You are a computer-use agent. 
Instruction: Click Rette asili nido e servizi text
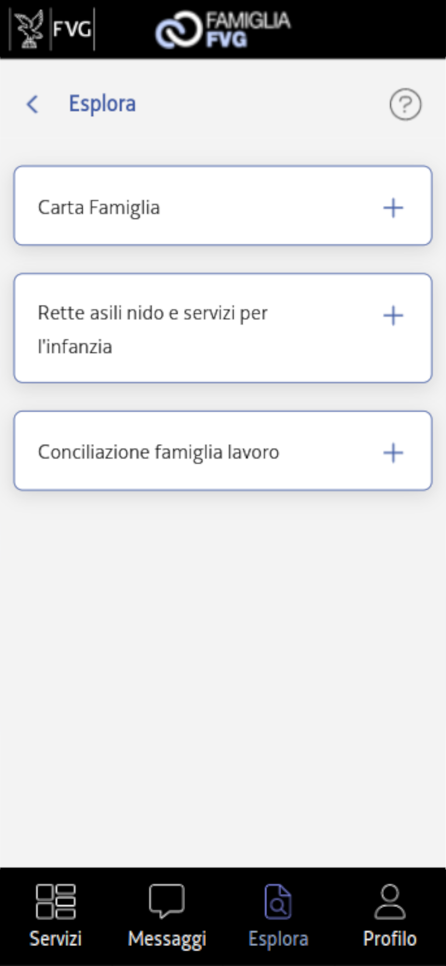pyautogui.click(x=153, y=313)
